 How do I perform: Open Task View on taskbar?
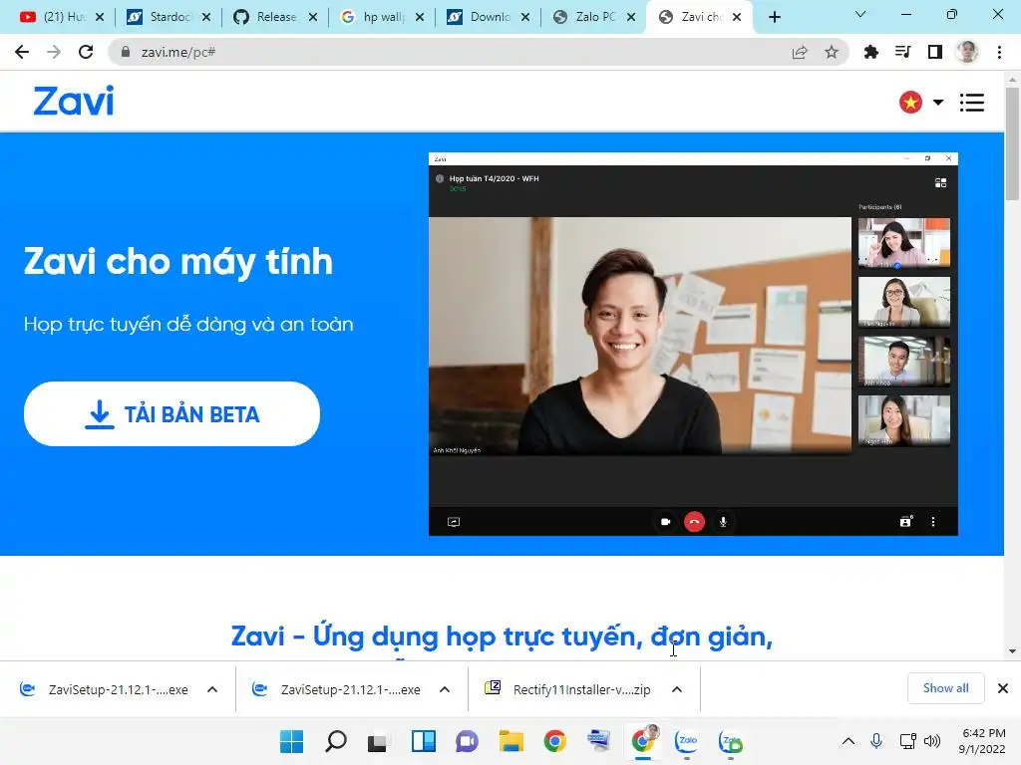(378, 742)
